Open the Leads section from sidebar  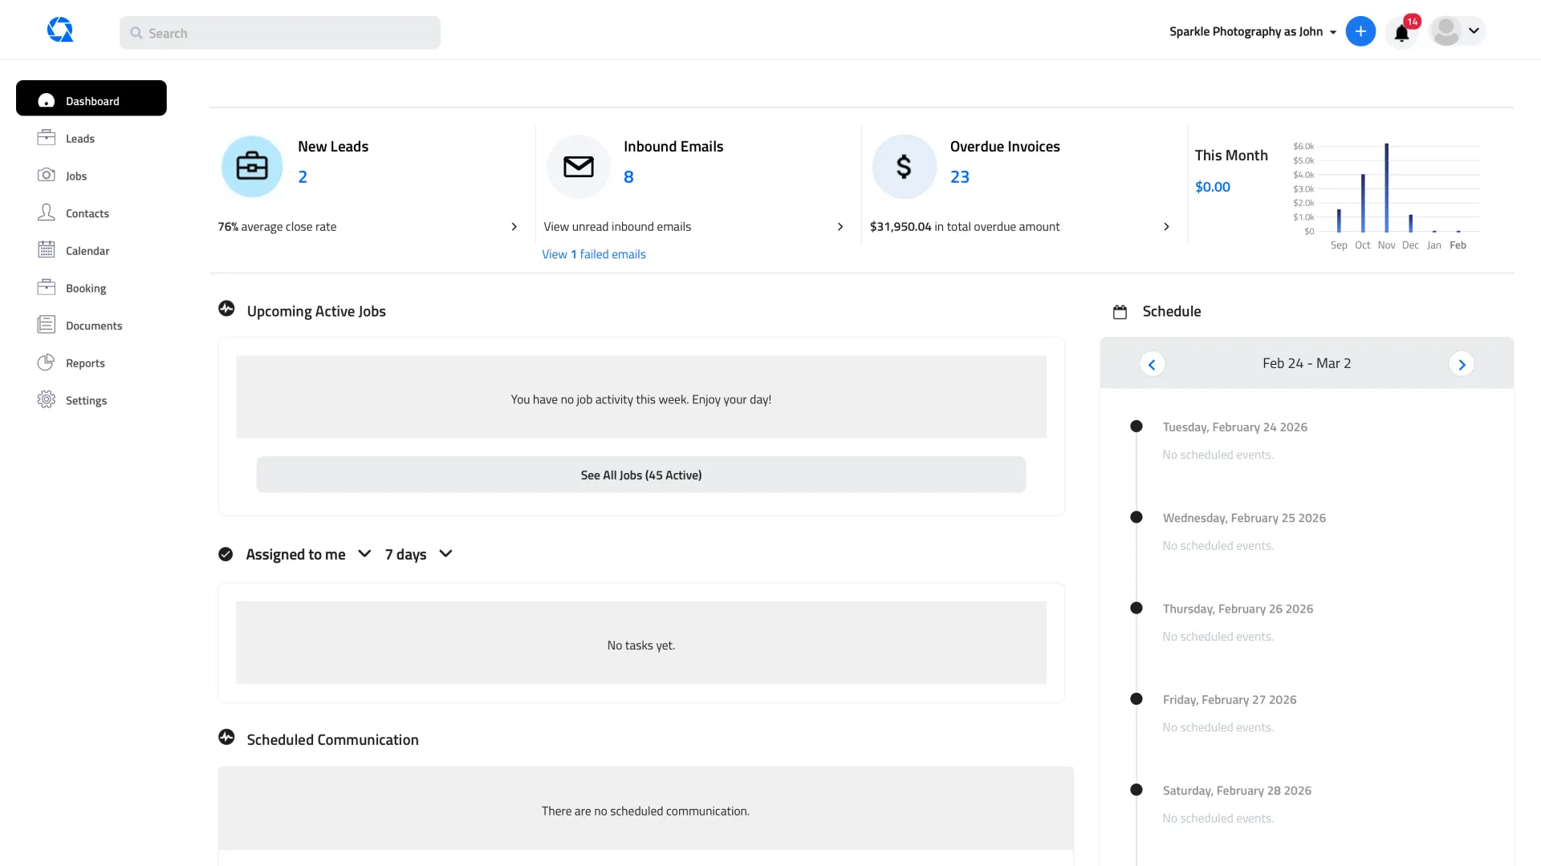pyautogui.click(x=79, y=138)
